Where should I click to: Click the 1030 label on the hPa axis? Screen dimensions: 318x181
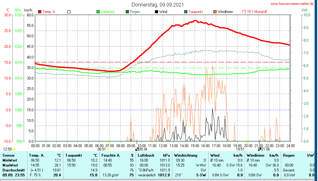[x=18, y=15]
